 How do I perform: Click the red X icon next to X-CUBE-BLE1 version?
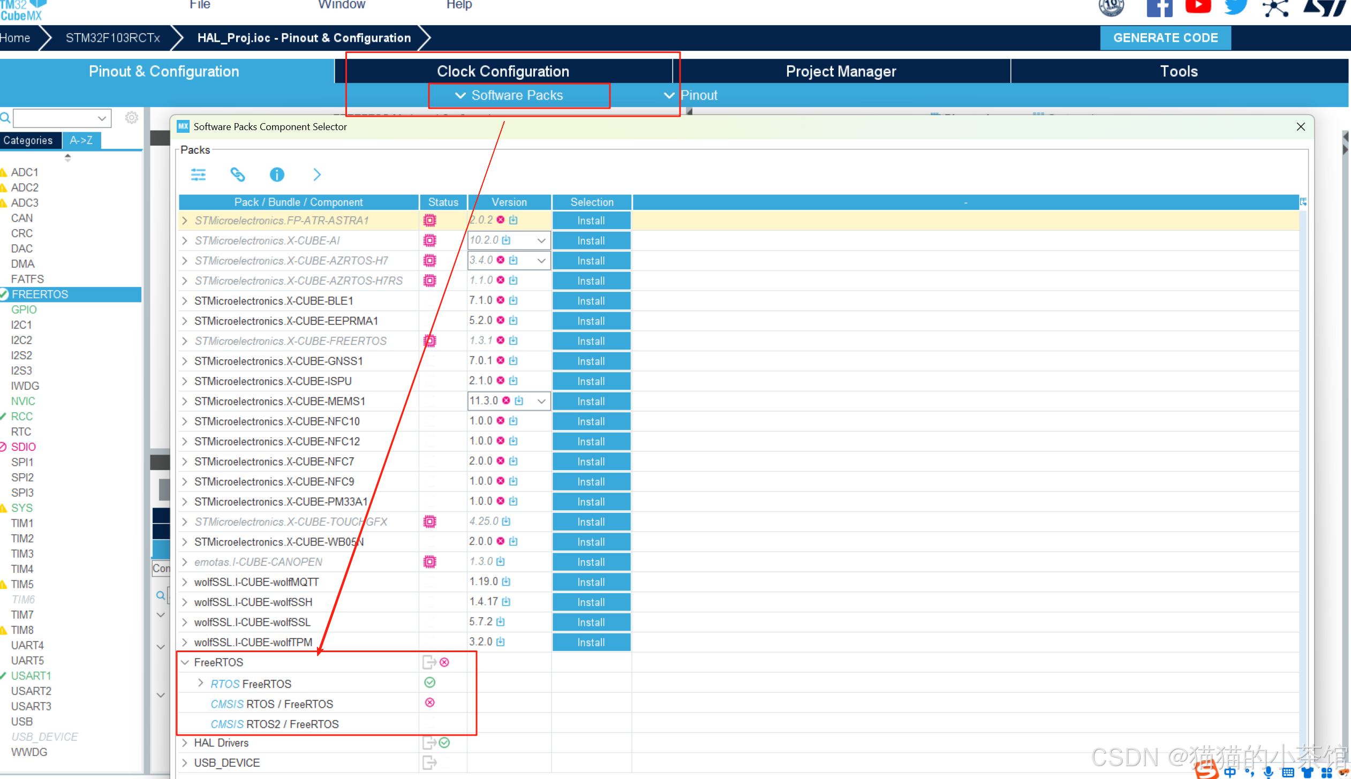pyautogui.click(x=501, y=300)
